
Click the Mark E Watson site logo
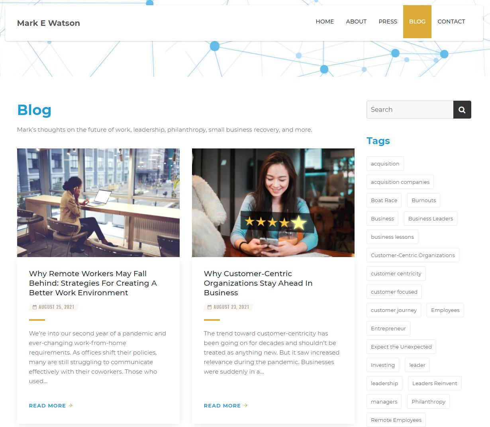49,23
